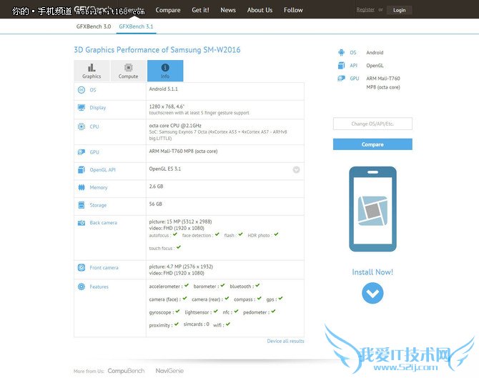Open the Device all results link

[x=286, y=341]
